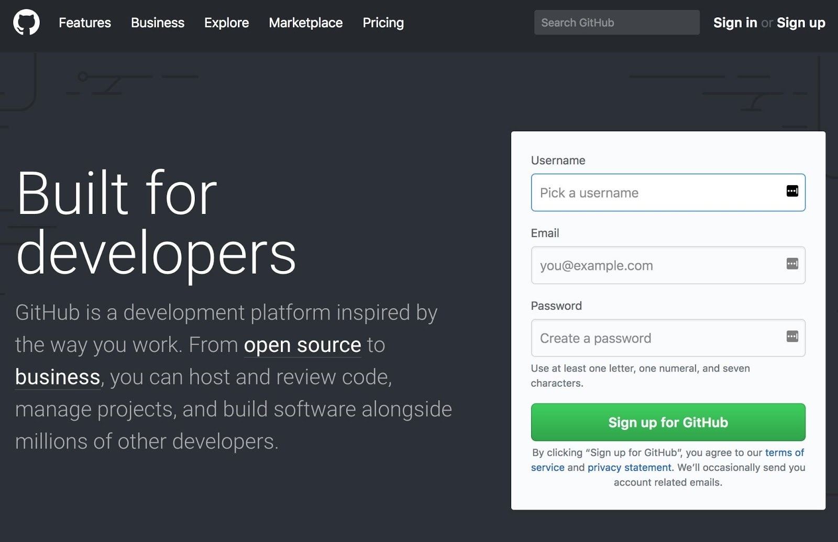Follow the open source link

302,345
